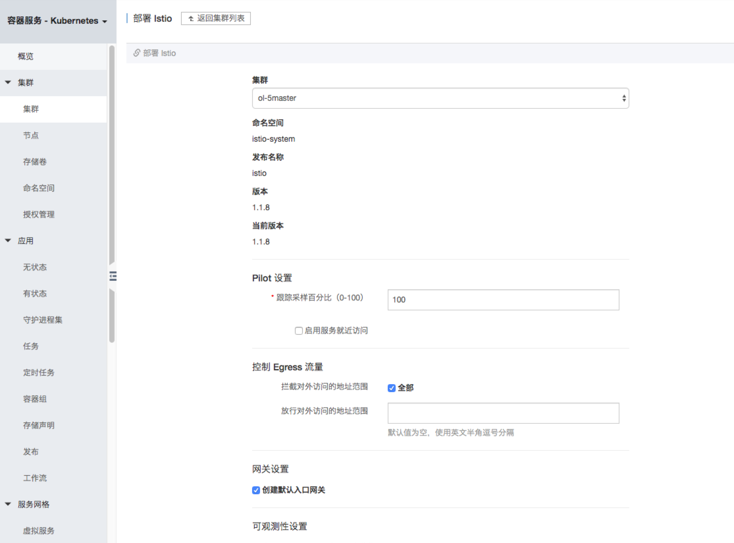Click the link icon beside 部署 Istio breadcrumb
The width and height of the screenshot is (734, 543).
(x=137, y=53)
